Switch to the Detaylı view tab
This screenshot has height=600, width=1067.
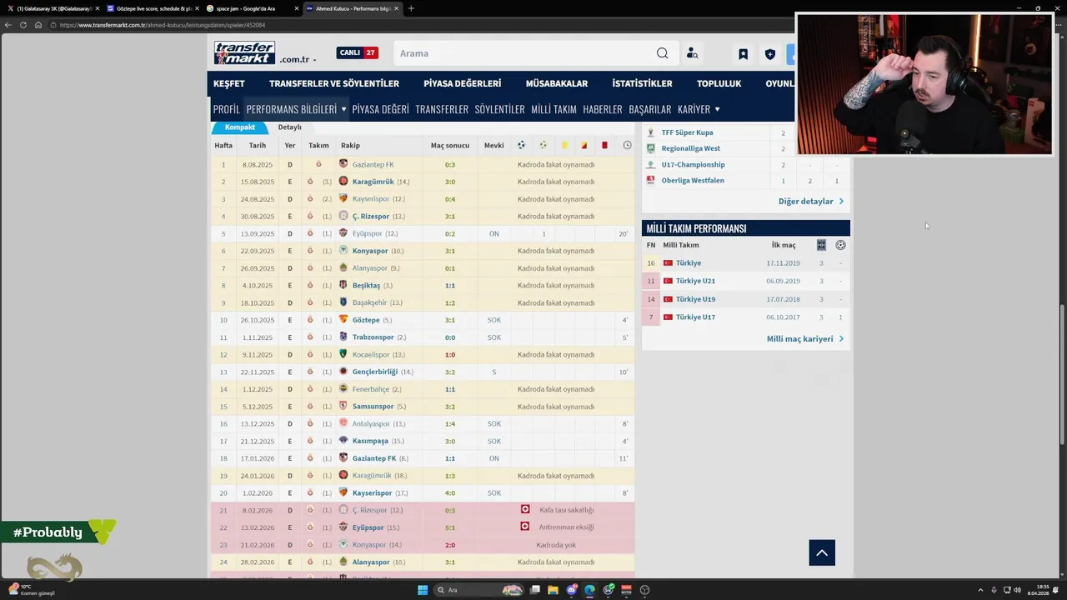click(289, 127)
